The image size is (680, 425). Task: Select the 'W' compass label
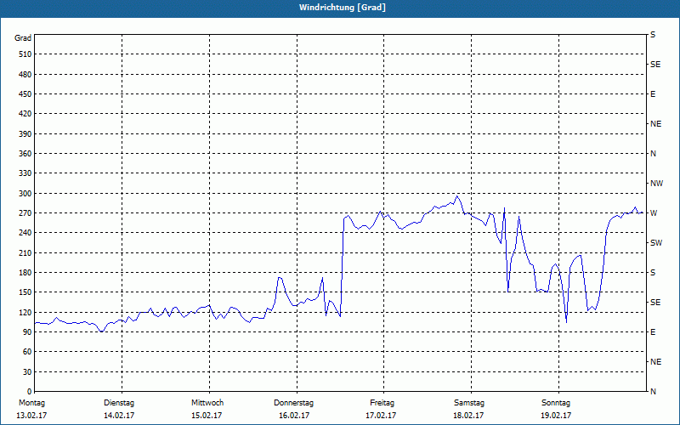point(654,213)
